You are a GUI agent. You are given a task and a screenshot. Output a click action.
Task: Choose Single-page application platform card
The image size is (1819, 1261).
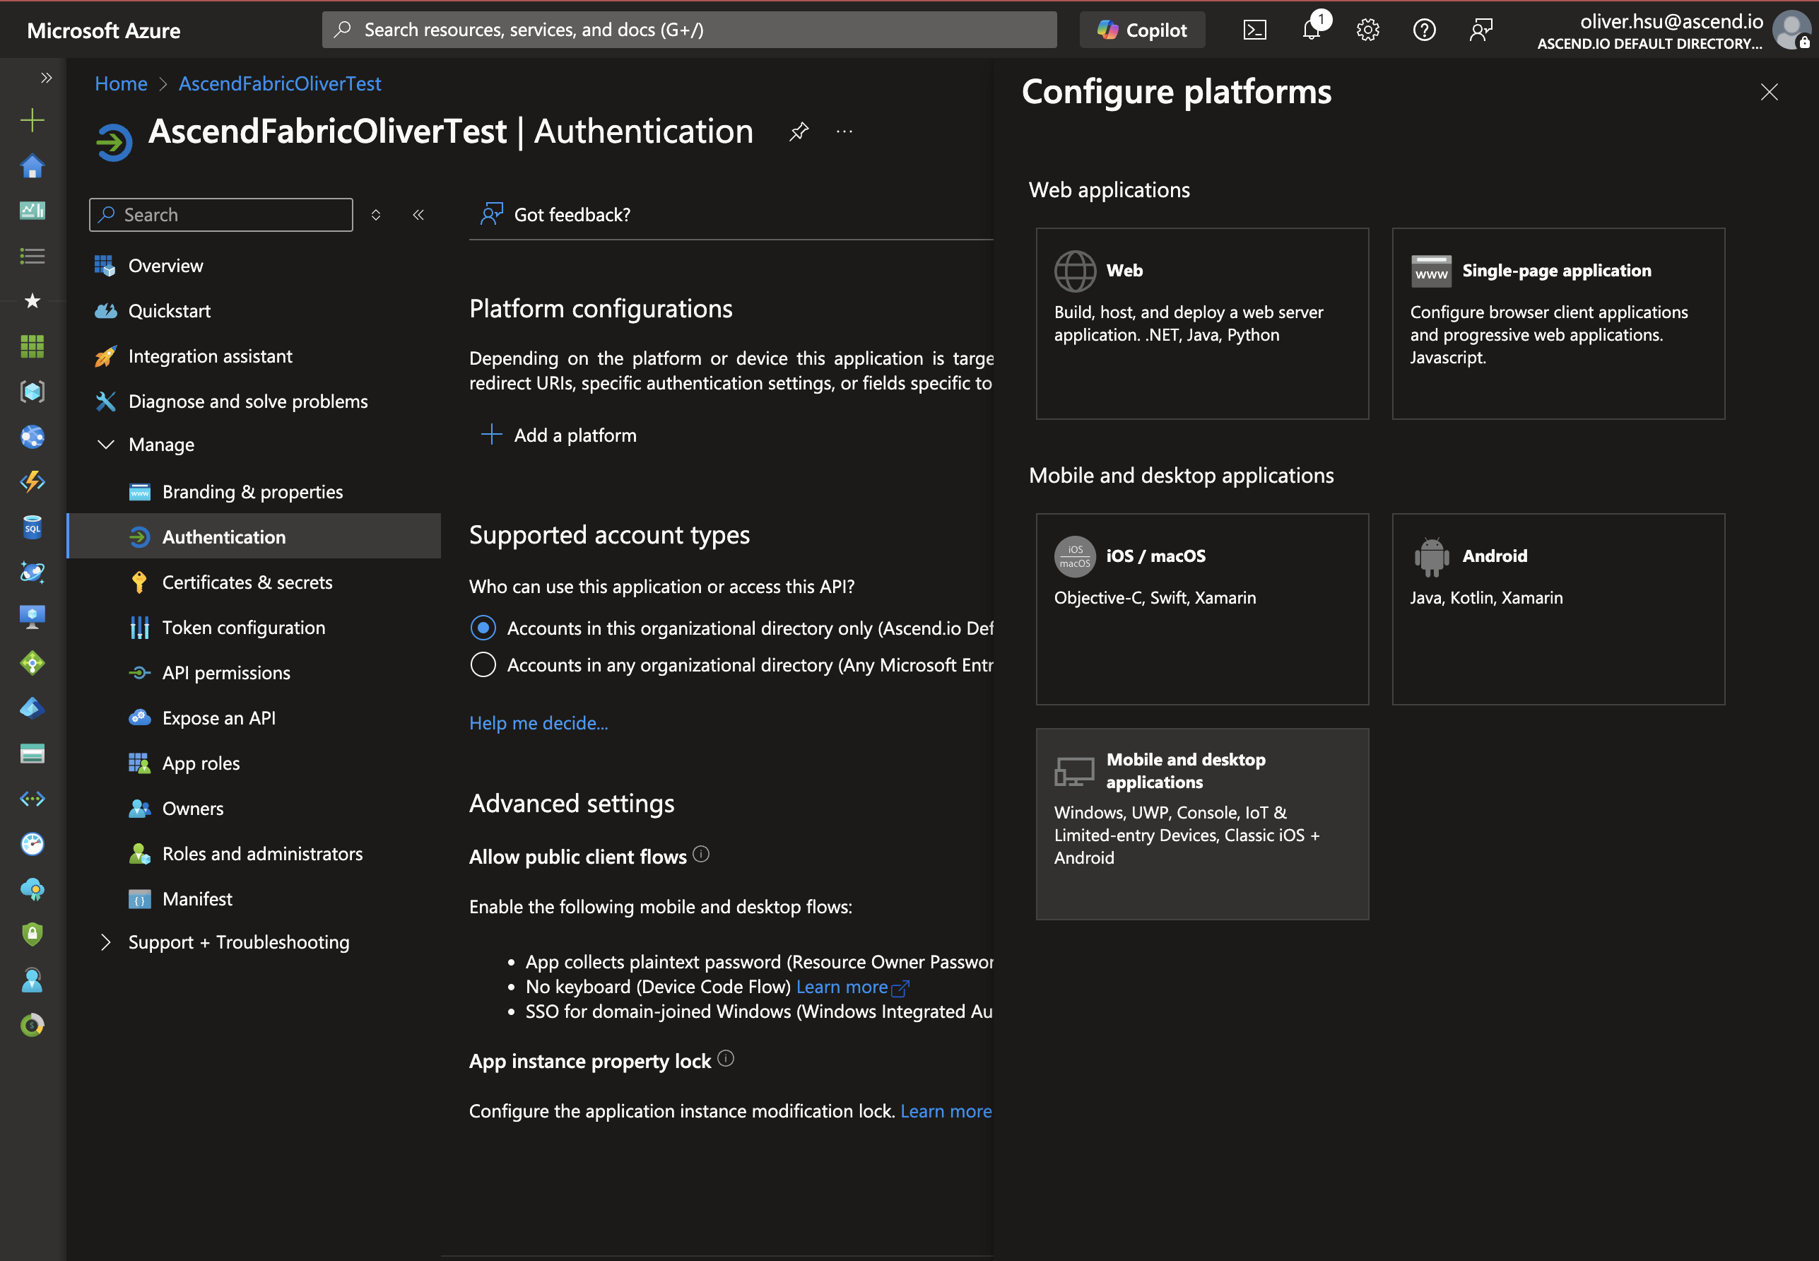coord(1558,323)
